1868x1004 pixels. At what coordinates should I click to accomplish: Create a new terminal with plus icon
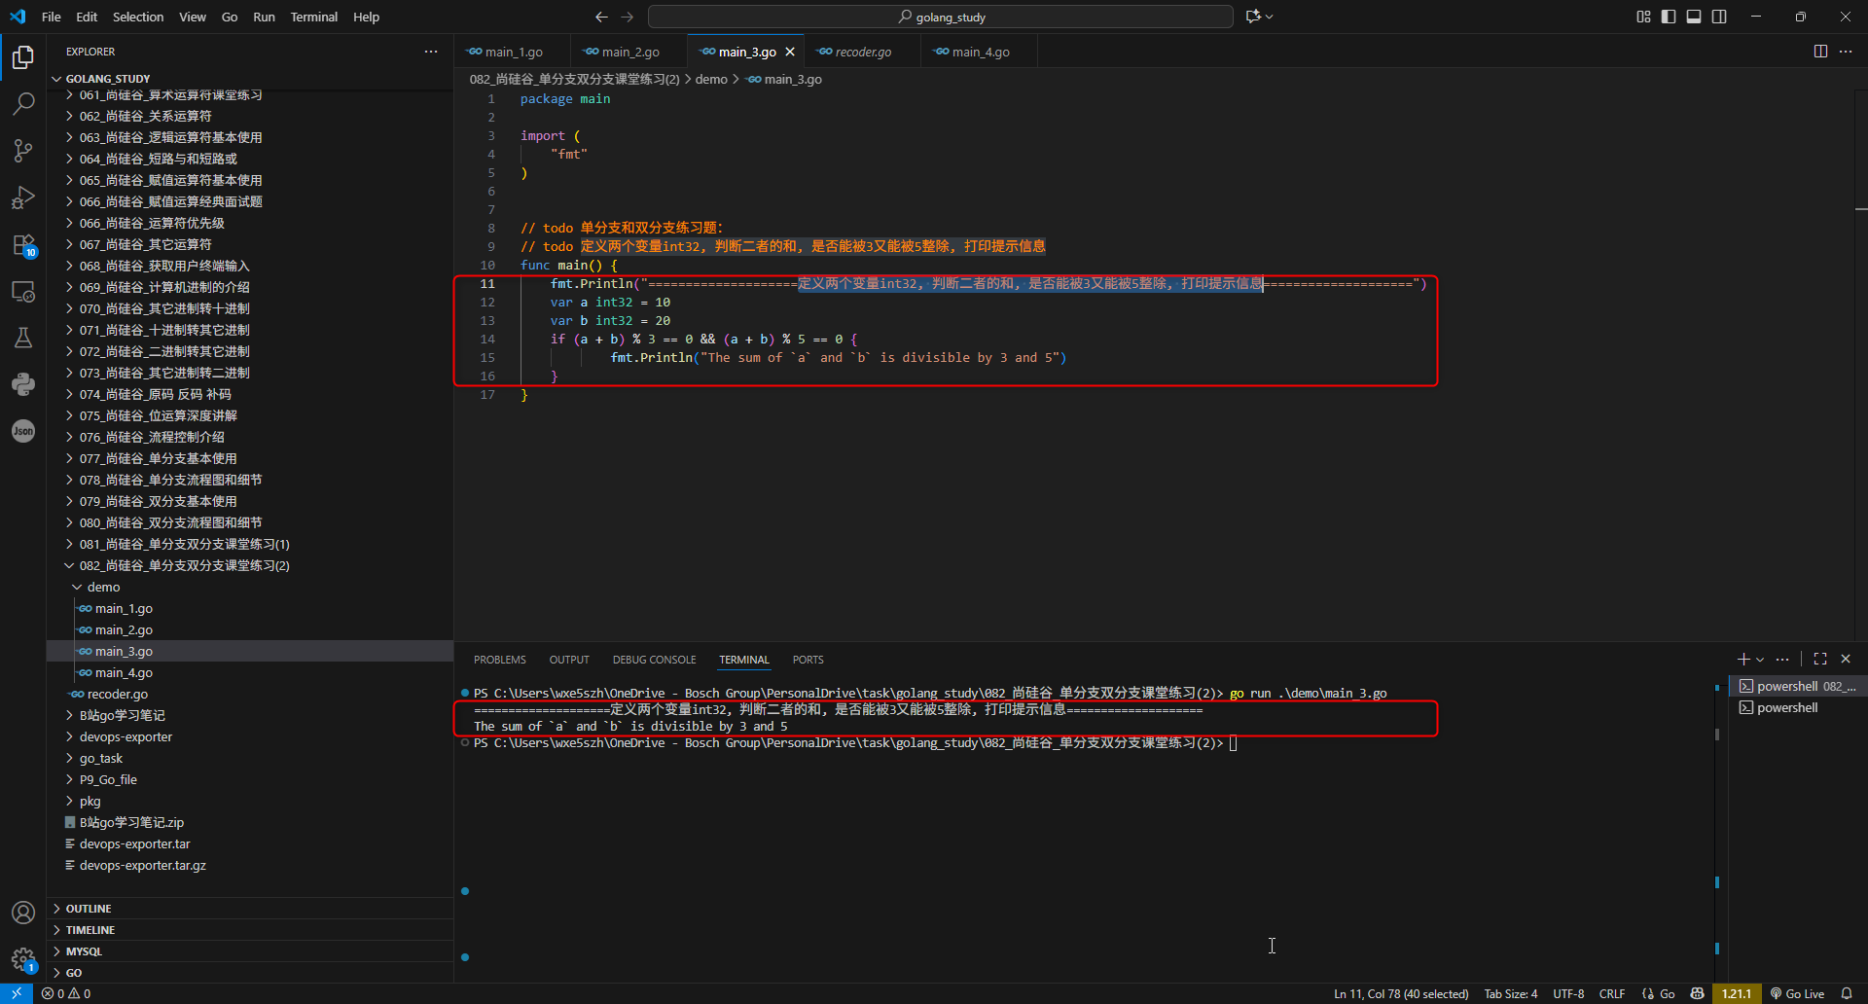pos(1743,659)
